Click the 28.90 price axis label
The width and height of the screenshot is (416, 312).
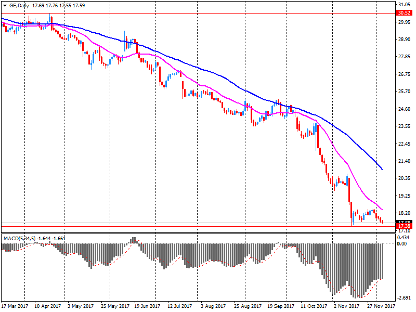tap(405, 40)
